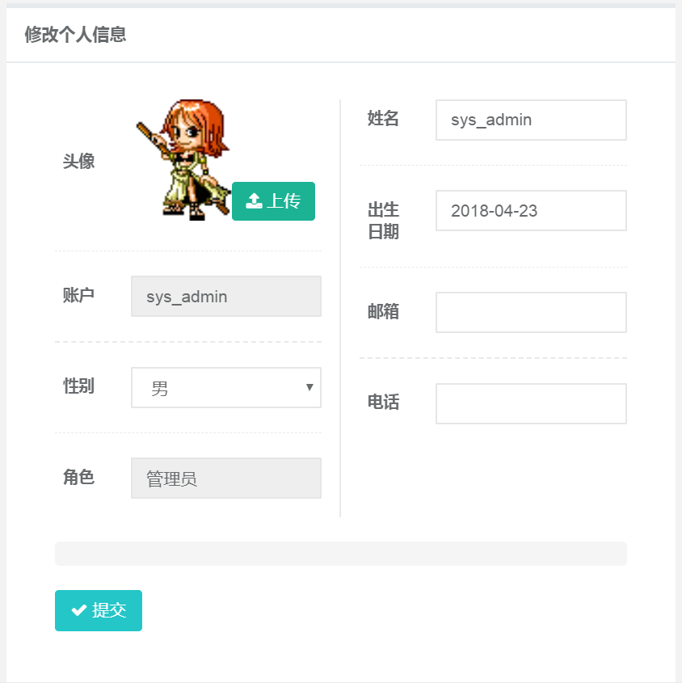Click the disabled 角色 role field

coord(226,479)
